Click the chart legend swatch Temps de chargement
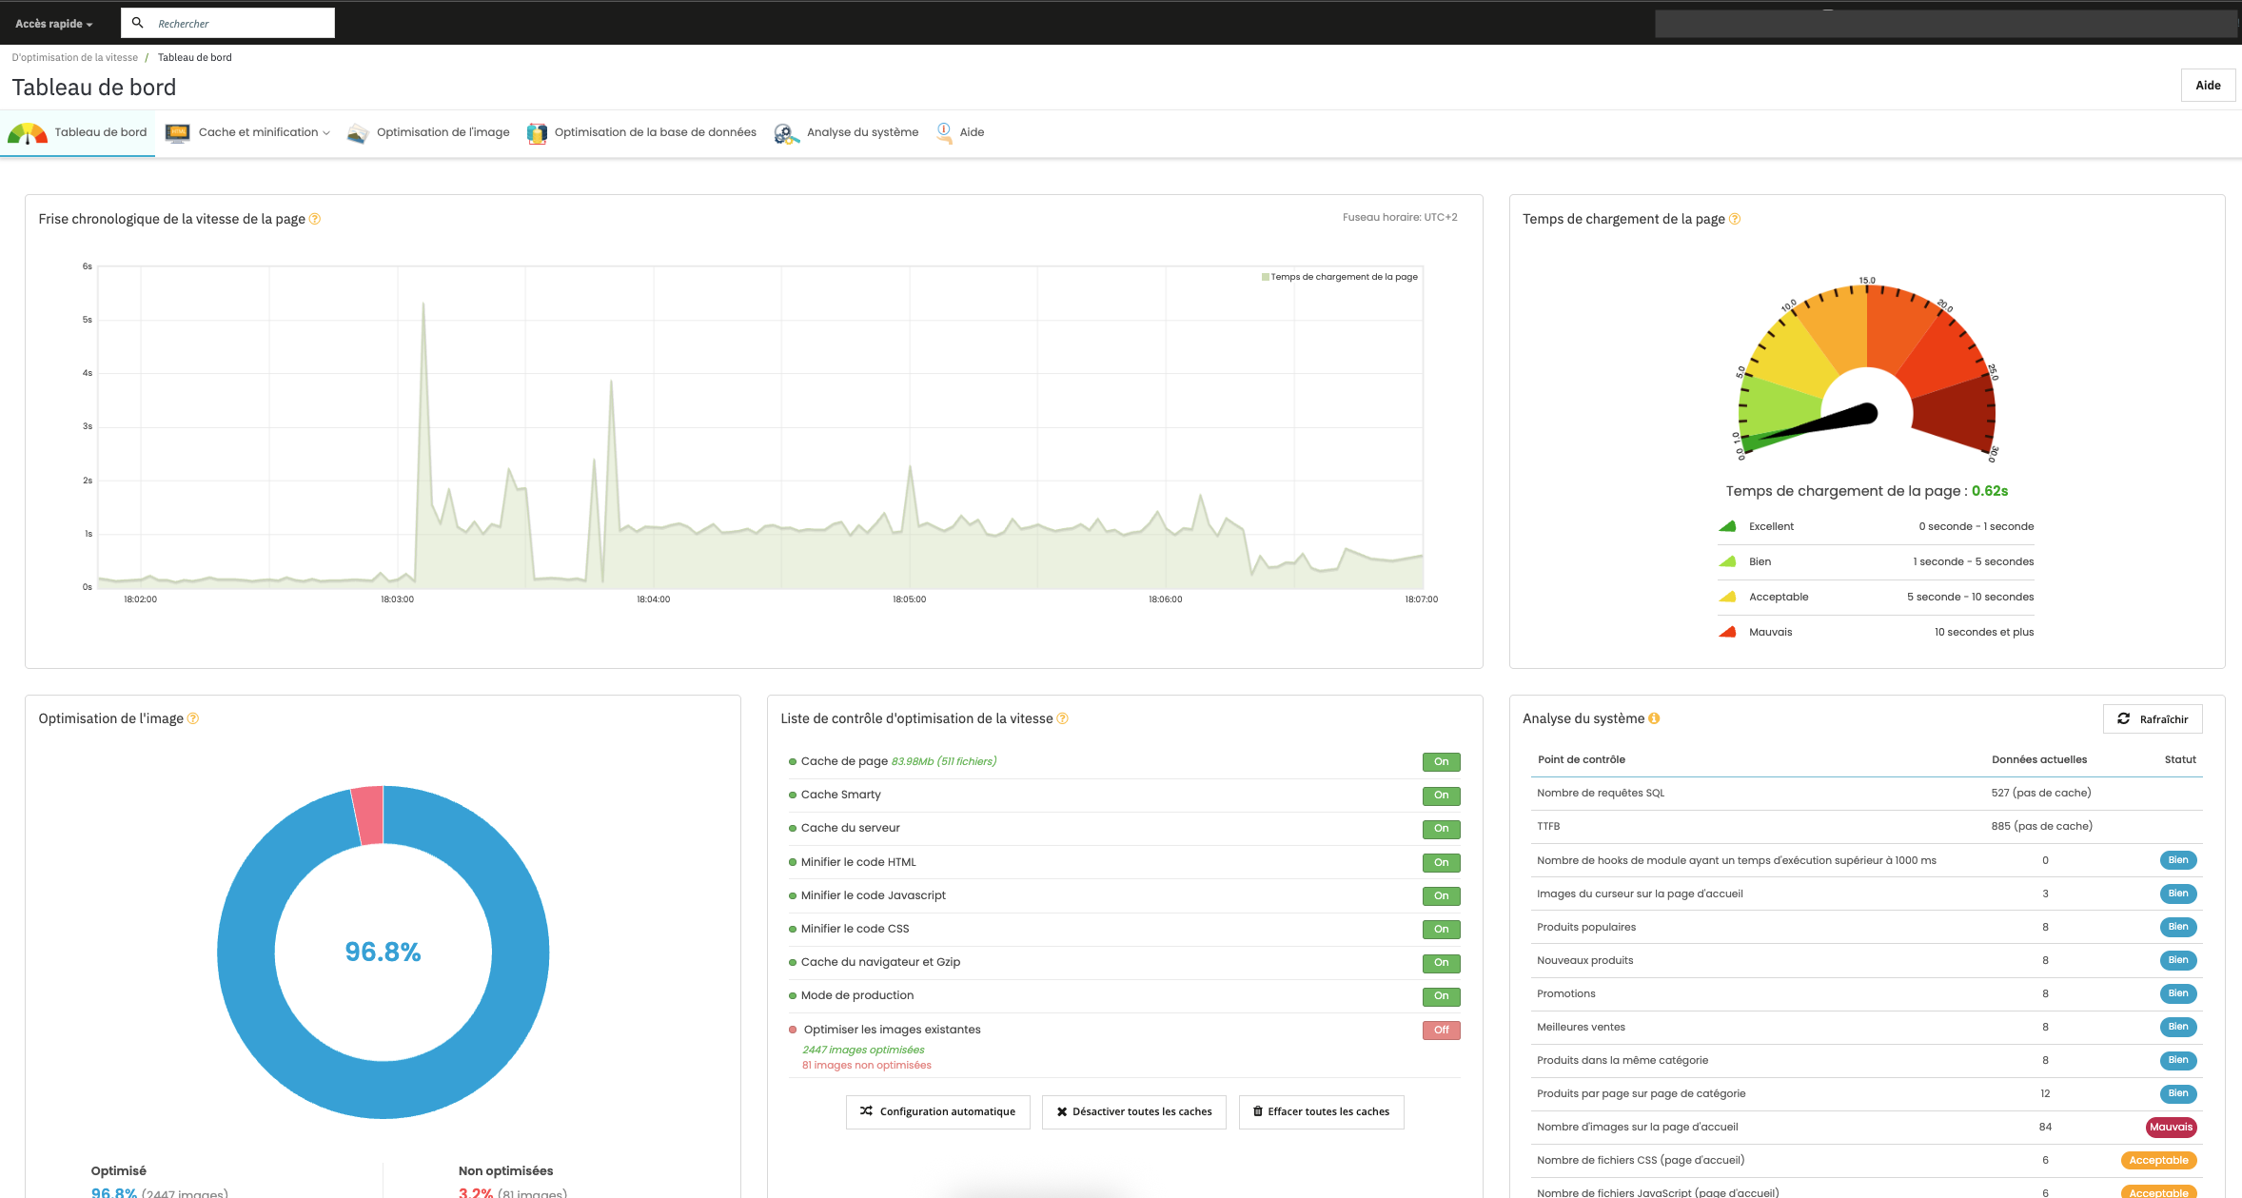The height and width of the screenshot is (1198, 2242). point(1265,277)
